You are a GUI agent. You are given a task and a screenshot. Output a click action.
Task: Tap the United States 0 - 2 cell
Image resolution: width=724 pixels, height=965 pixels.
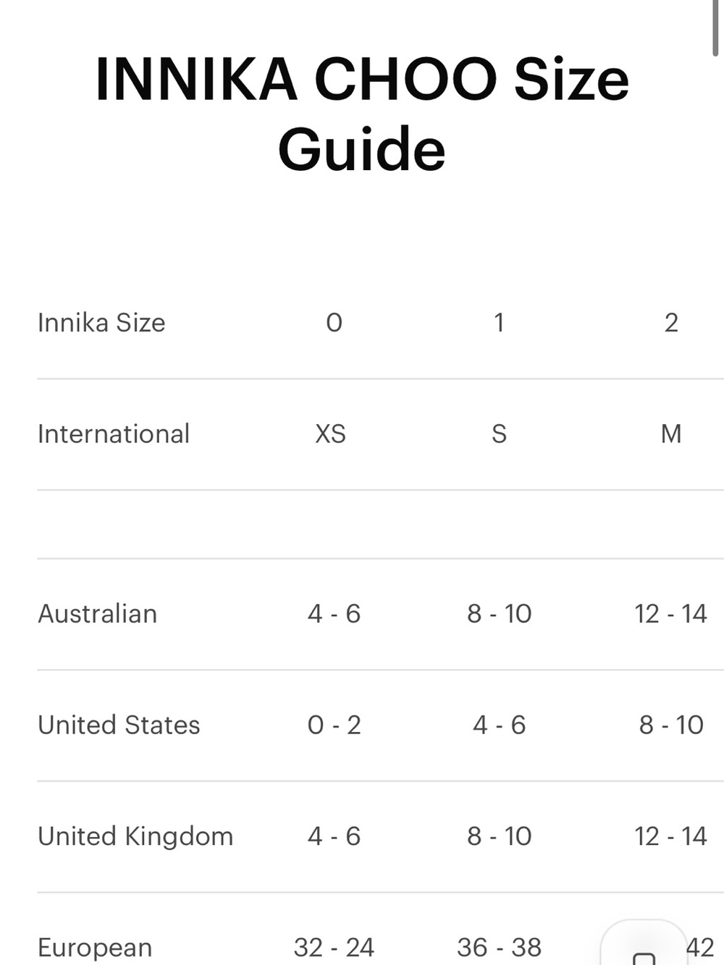(x=334, y=725)
